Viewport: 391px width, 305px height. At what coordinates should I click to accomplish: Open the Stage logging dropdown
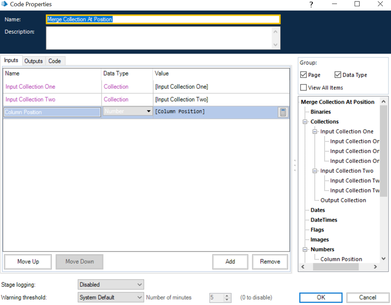[111, 285]
